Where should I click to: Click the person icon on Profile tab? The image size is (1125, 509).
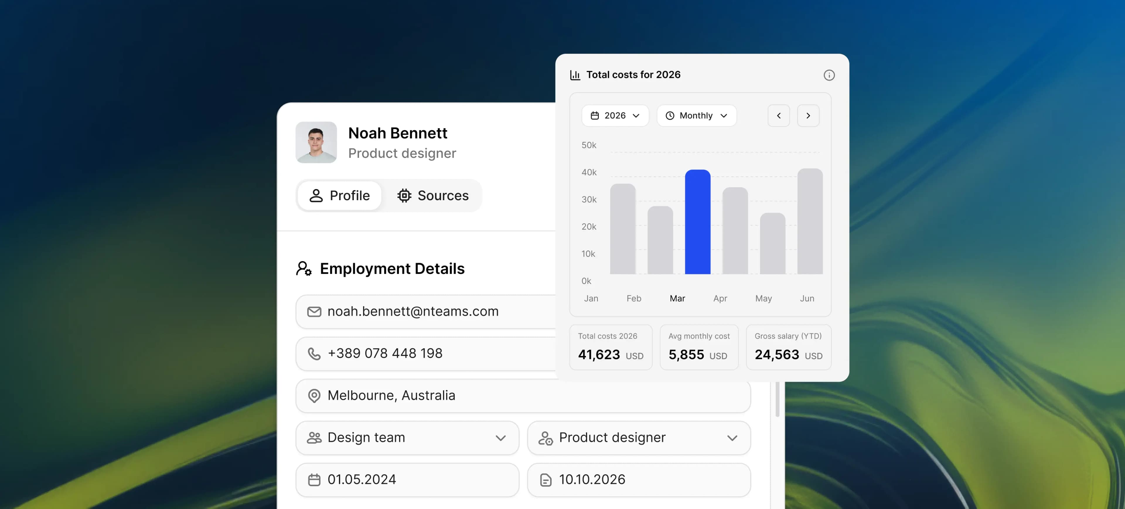click(x=316, y=196)
